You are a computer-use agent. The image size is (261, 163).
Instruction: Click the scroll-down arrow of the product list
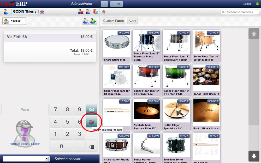[x=254, y=156]
